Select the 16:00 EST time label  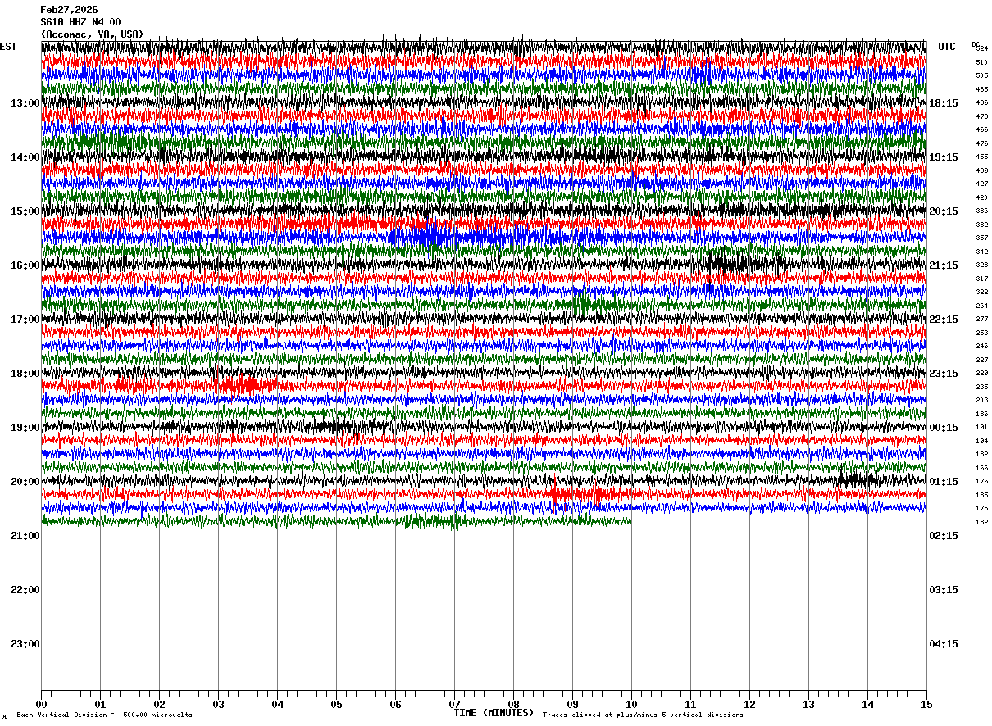25,265
